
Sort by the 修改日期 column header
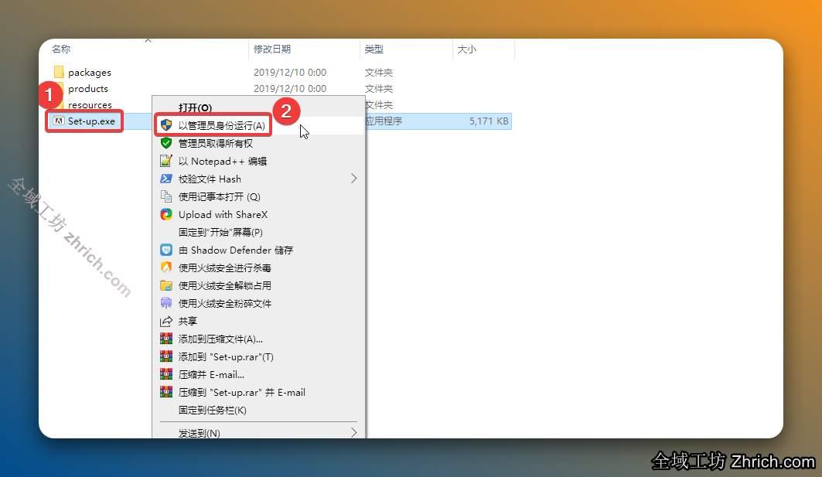click(272, 49)
